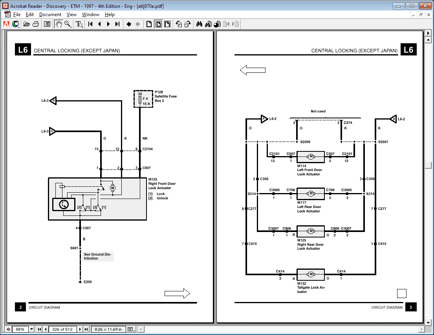Click the next search hit icon
The height and width of the screenshot is (335, 434).
coord(235,24)
